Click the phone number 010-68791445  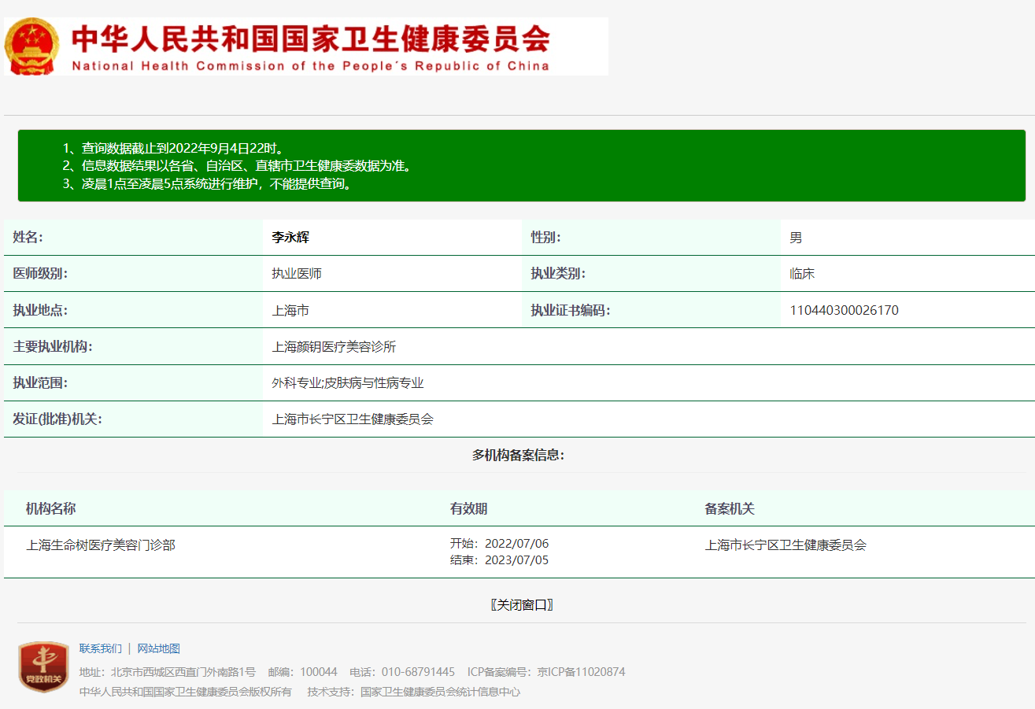click(x=418, y=672)
